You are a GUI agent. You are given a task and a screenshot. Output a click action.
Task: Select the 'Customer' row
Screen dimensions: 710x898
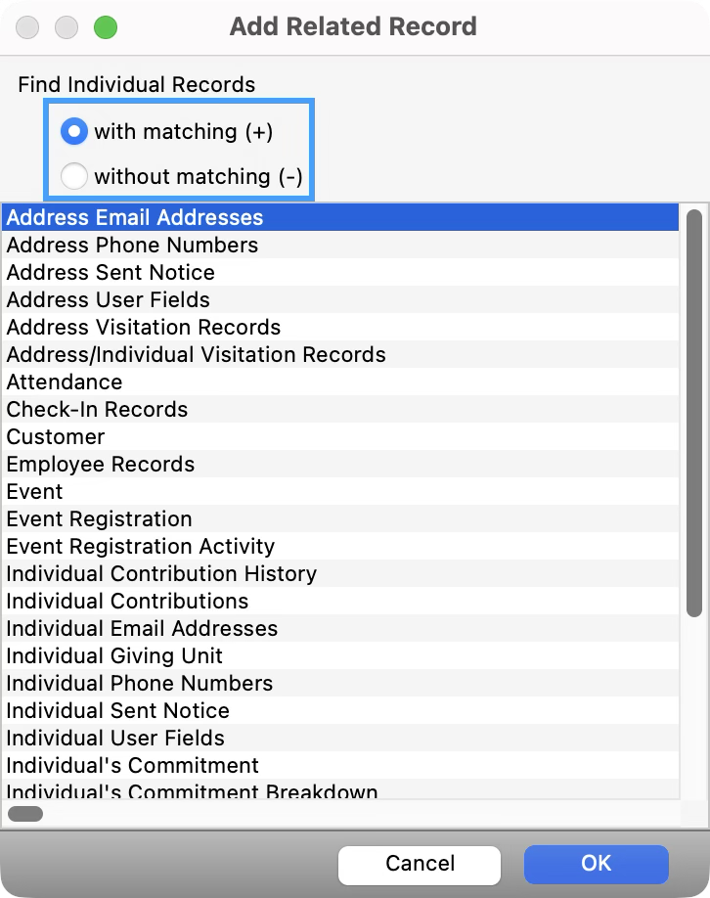tap(340, 437)
